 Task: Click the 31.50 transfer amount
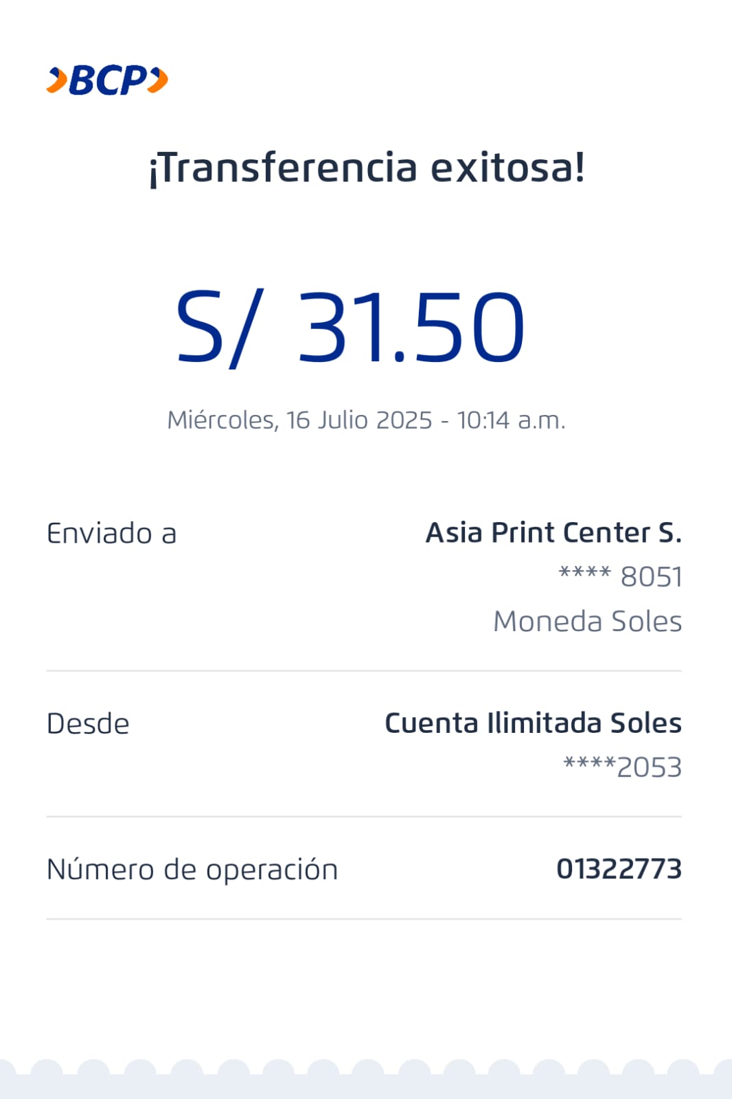(x=411, y=327)
